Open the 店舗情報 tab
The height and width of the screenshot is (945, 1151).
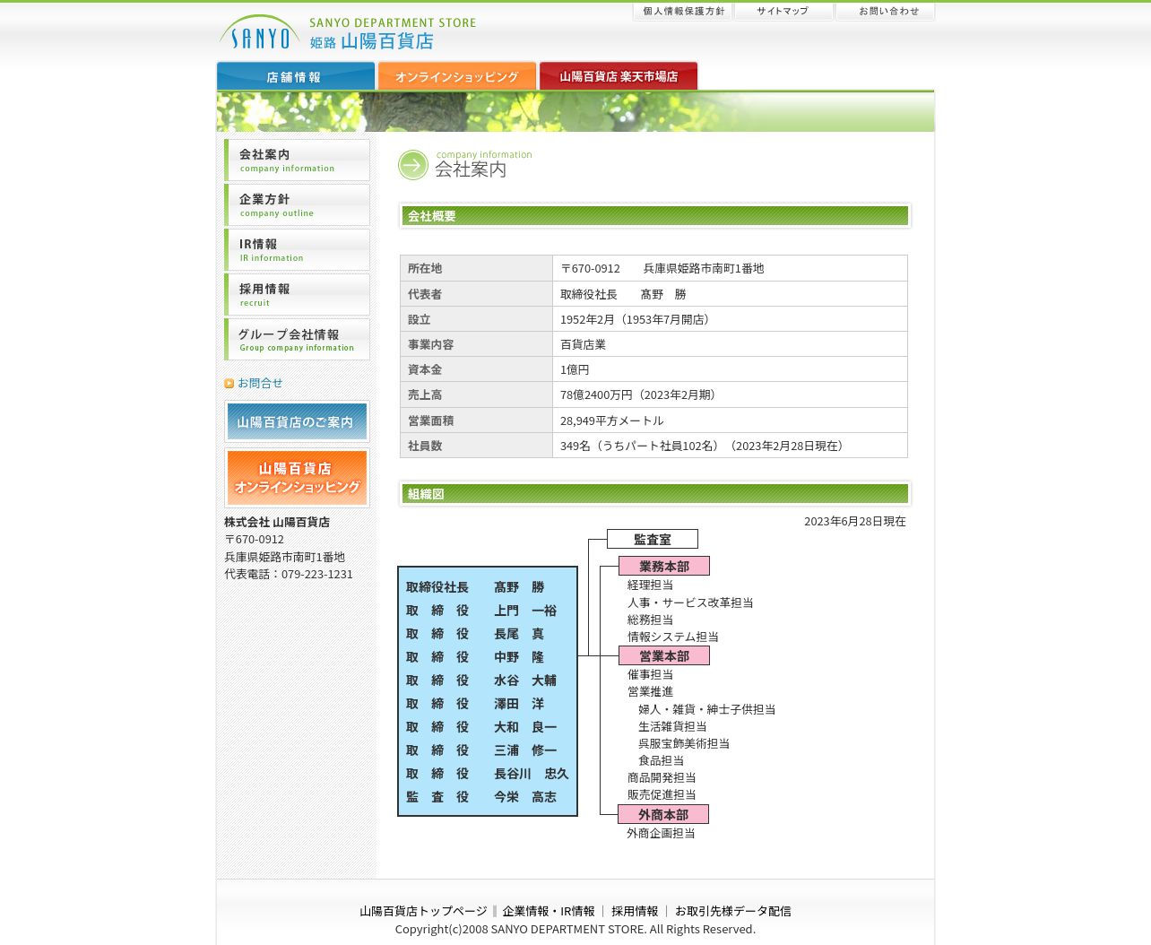click(x=296, y=76)
